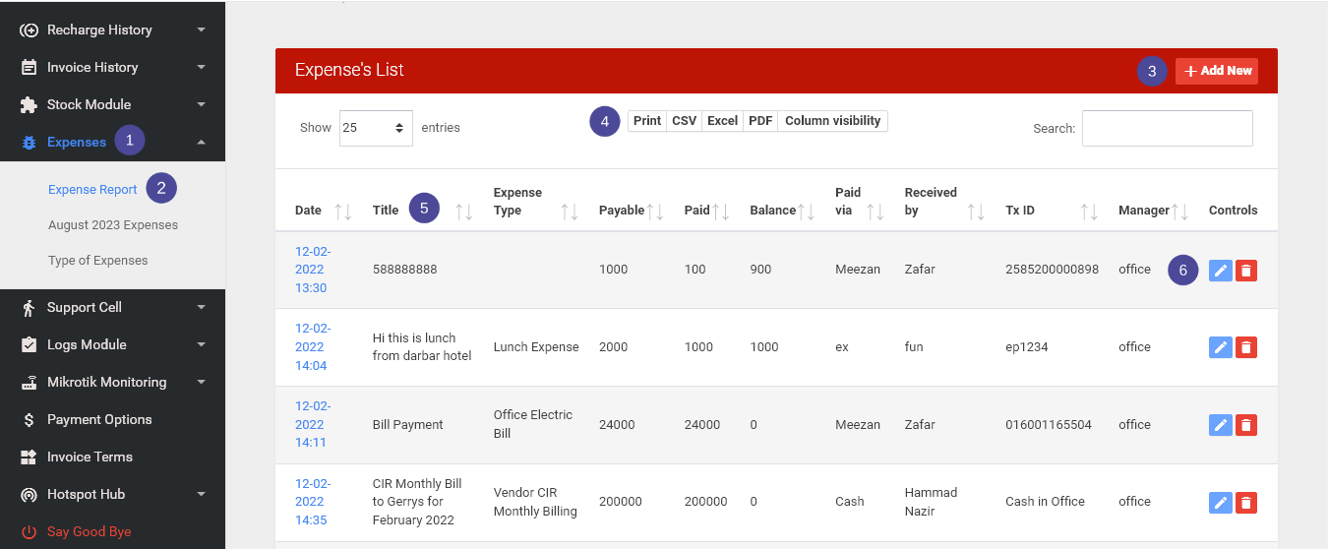
Task: Sort by Payable column arrows
Action: click(x=655, y=211)
